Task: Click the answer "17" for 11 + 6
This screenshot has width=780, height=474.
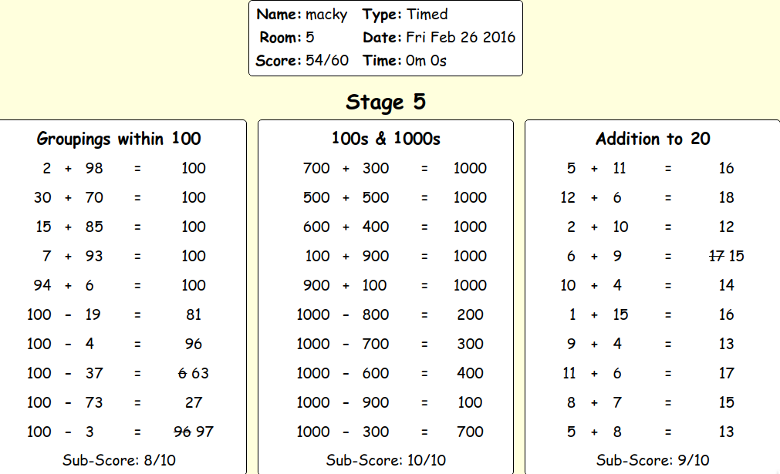Action: click(x=726, y=373)
